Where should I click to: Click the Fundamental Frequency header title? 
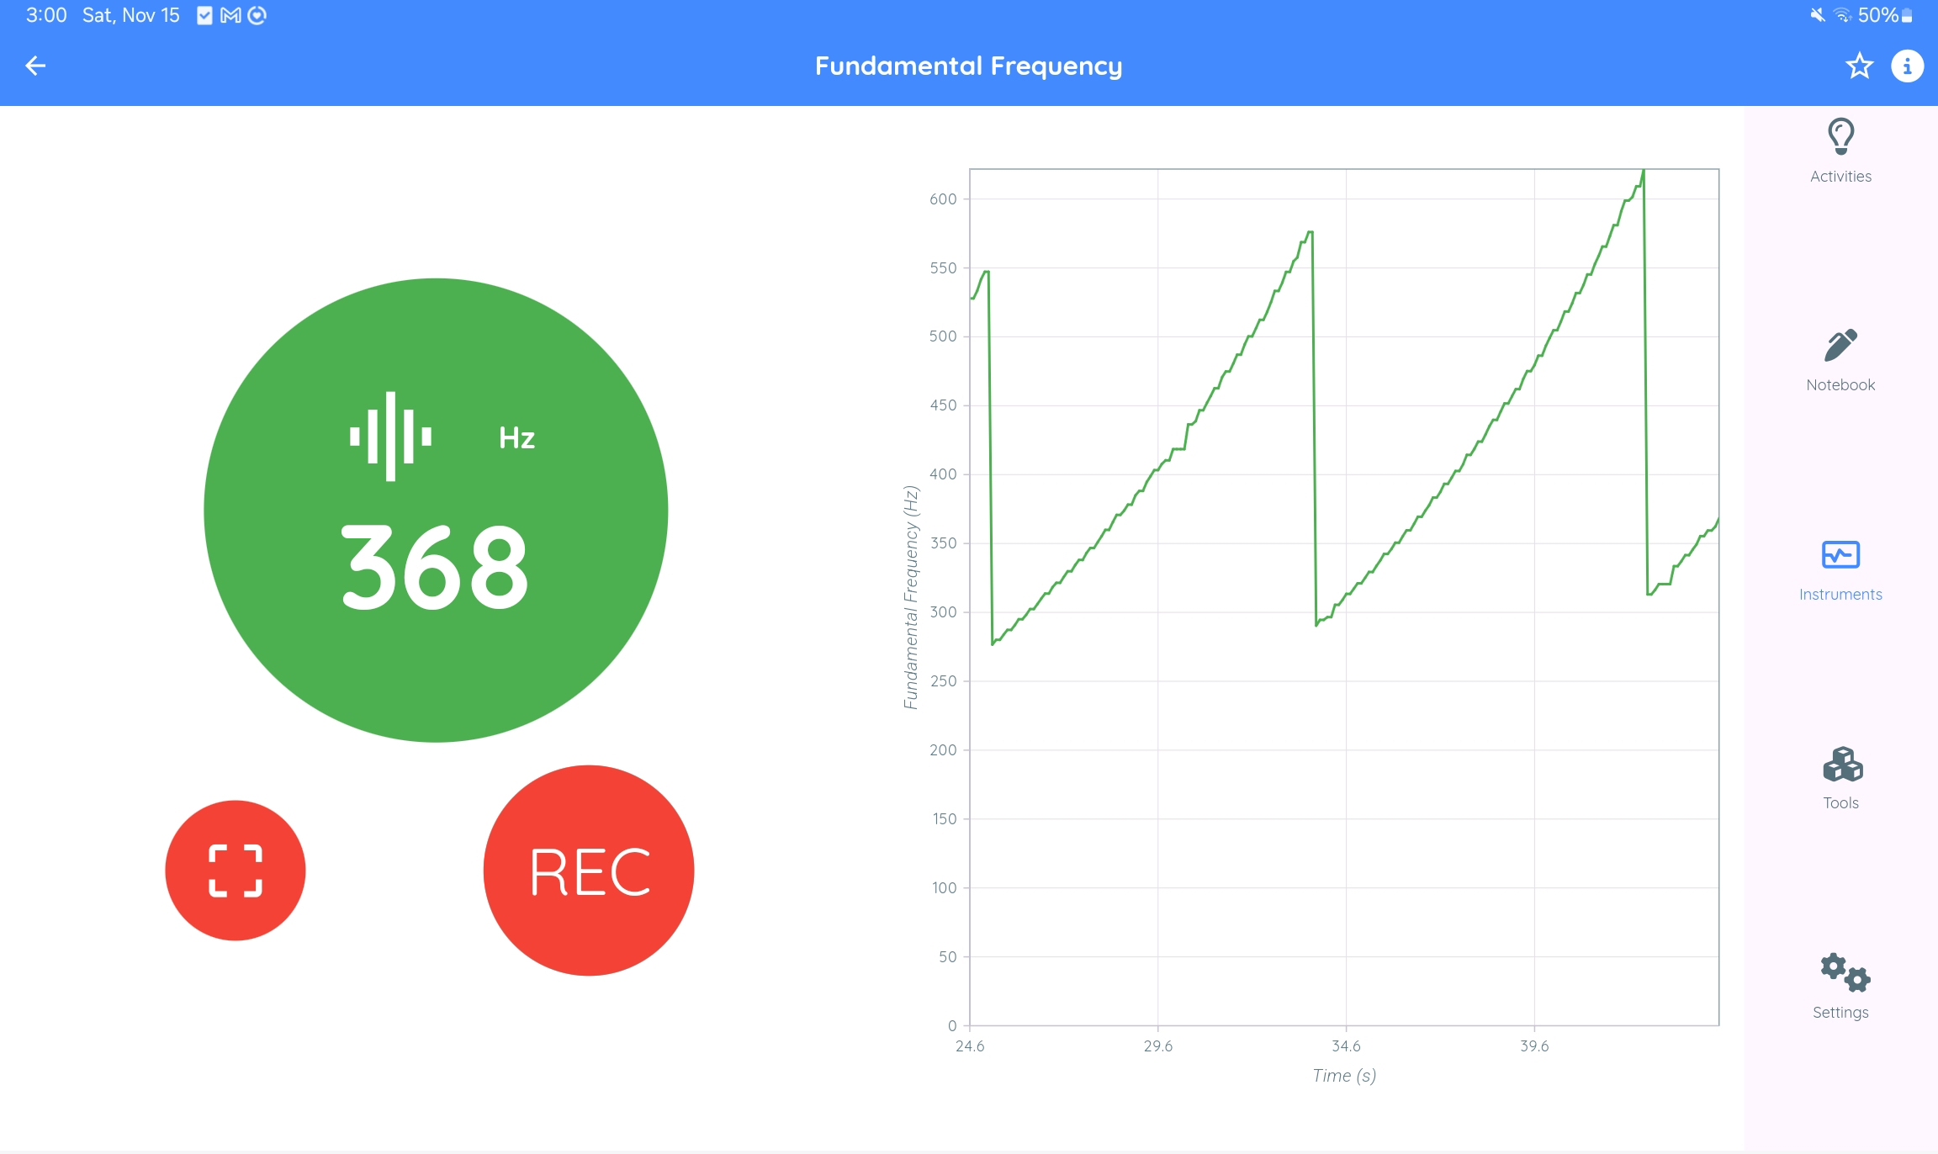968,66
